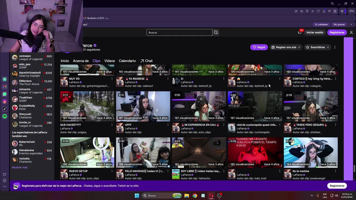
Task: Play the Ke te metiste clip thumbnail
Action: click(311, 152)
